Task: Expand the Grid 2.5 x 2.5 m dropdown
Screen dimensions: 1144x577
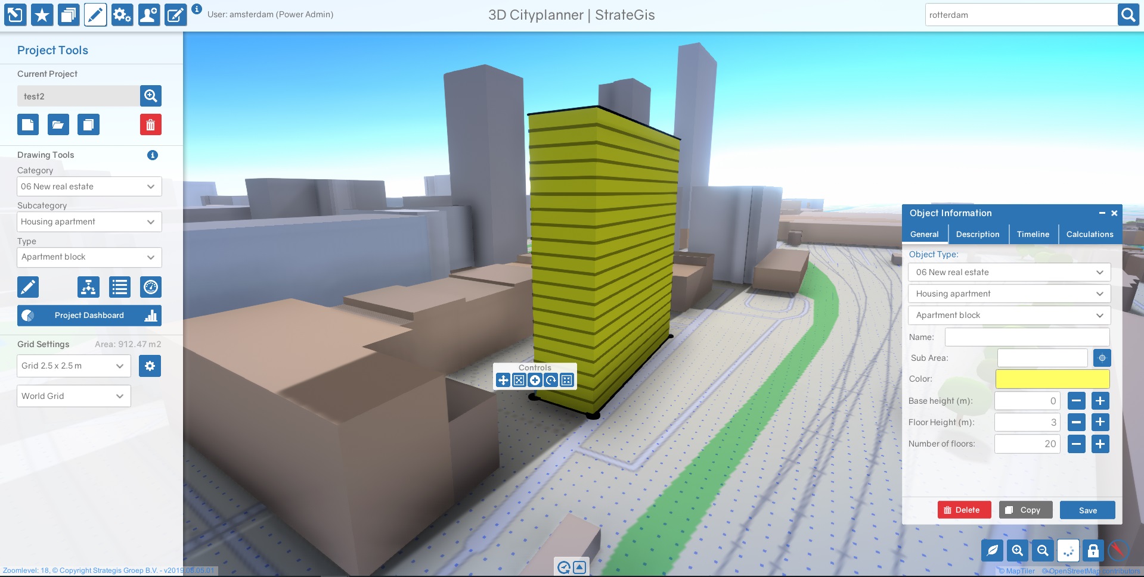Action: coord(74,366)
